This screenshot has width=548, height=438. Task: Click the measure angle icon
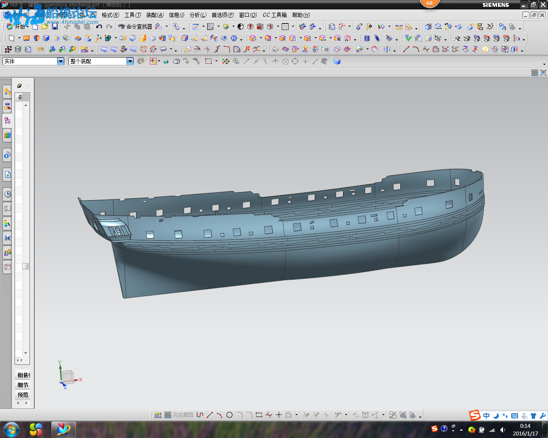409,27
